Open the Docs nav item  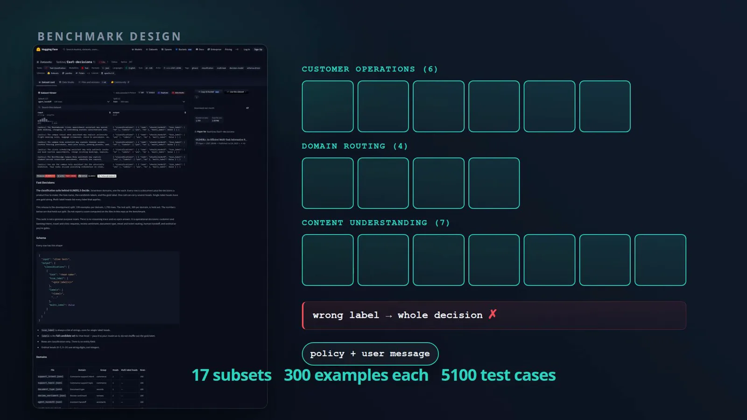point(200,49)
